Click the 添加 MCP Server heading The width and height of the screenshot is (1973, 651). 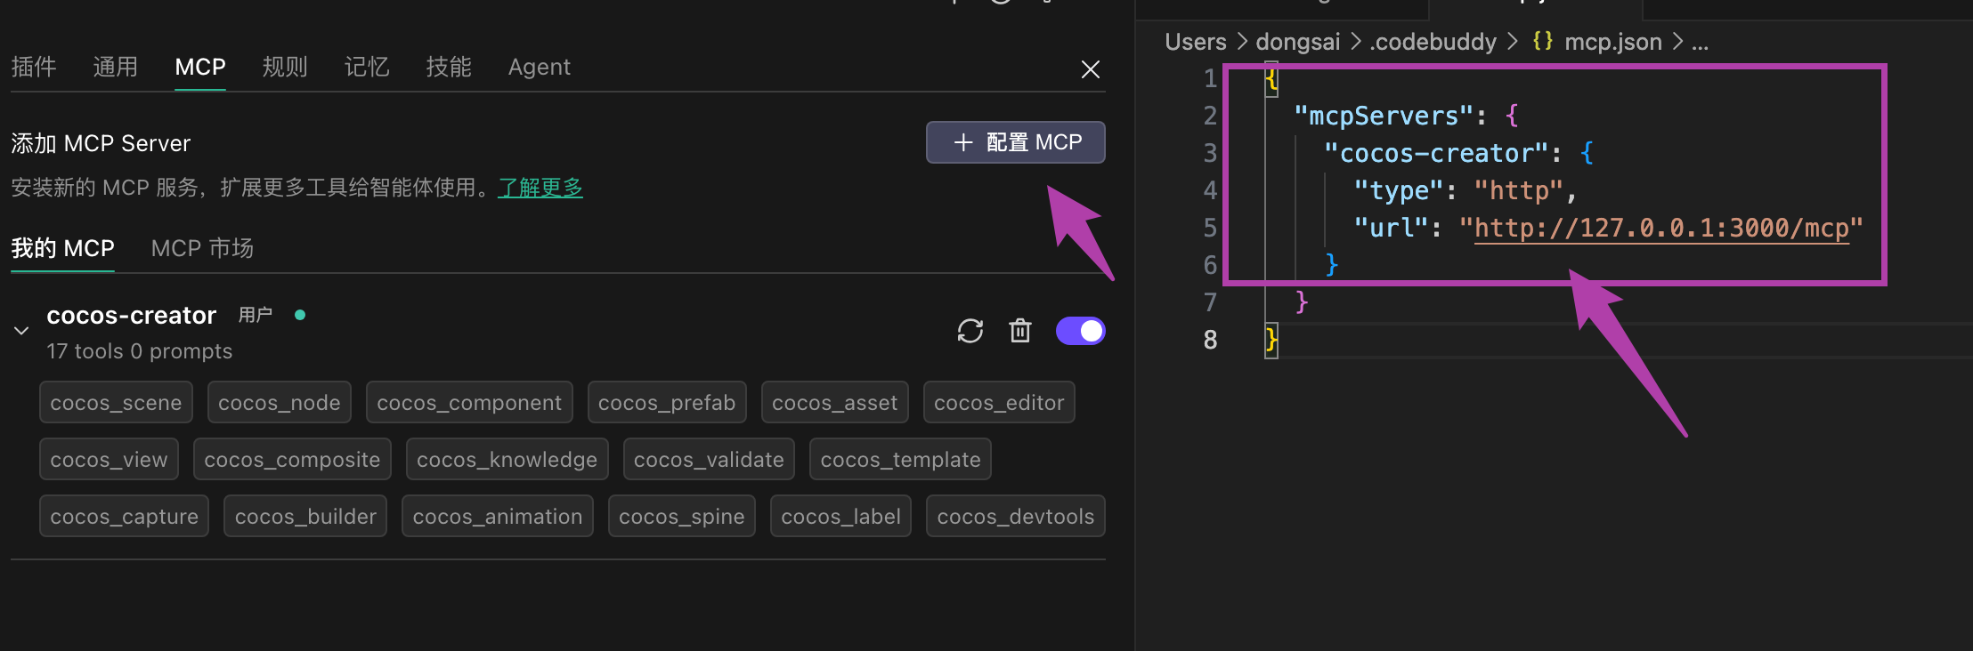101,143
